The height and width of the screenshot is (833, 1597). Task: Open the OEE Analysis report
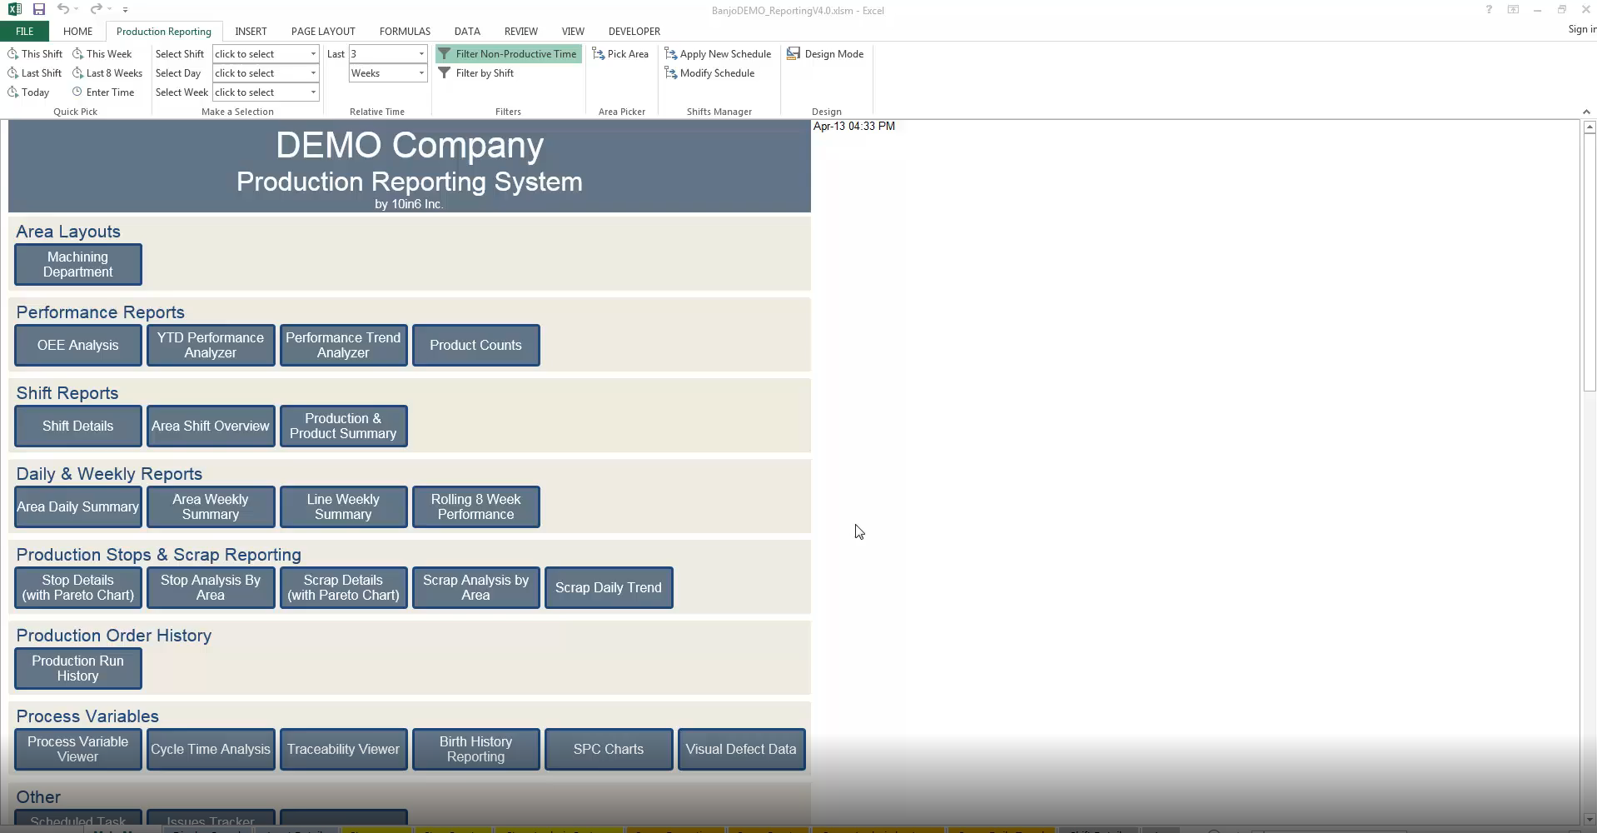point(78,345)
